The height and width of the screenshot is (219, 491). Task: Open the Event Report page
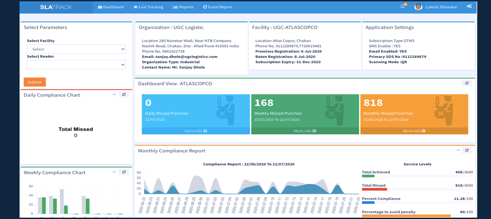coord(218,7)
